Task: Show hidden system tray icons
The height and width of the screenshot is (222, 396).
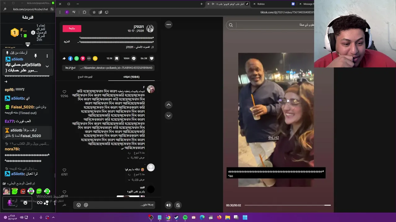Action: coord(53,217)
